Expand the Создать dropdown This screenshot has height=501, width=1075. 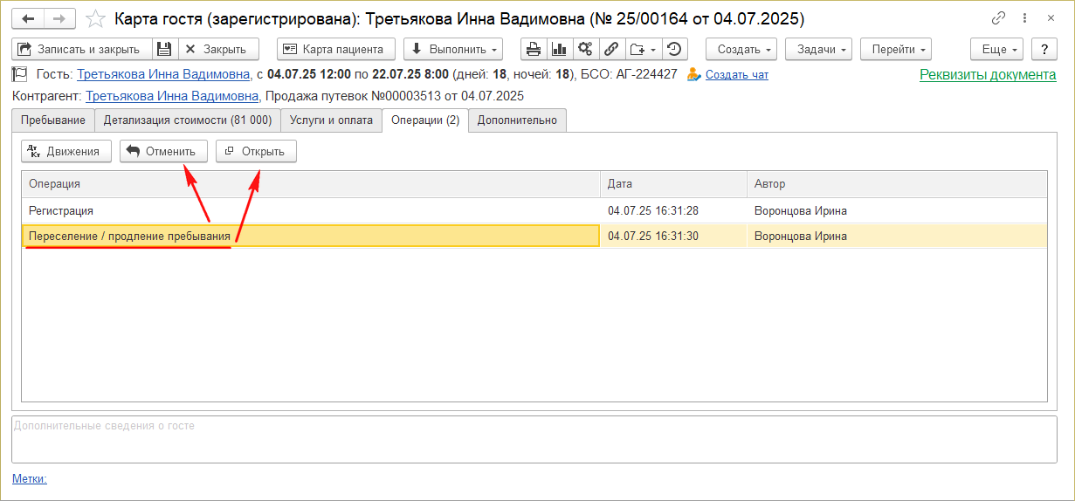coord(741,50)
